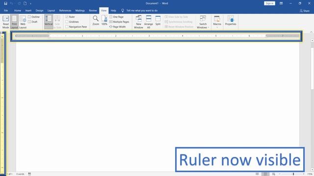The width and height of the screenshot is (314, 176).
Task: Select Print Layout from status bar
Action: [x=265, y=174]
